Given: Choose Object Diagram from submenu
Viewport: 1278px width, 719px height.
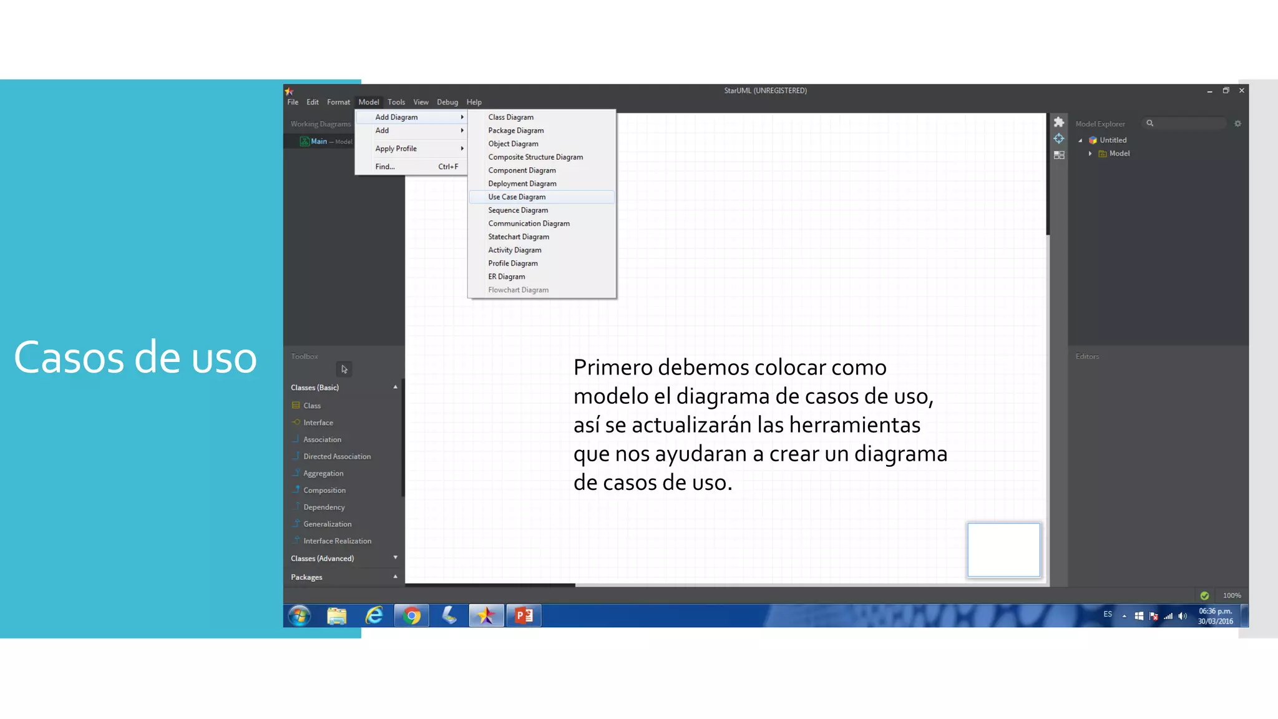Looking at the screenshot, I should coord(542,144).
